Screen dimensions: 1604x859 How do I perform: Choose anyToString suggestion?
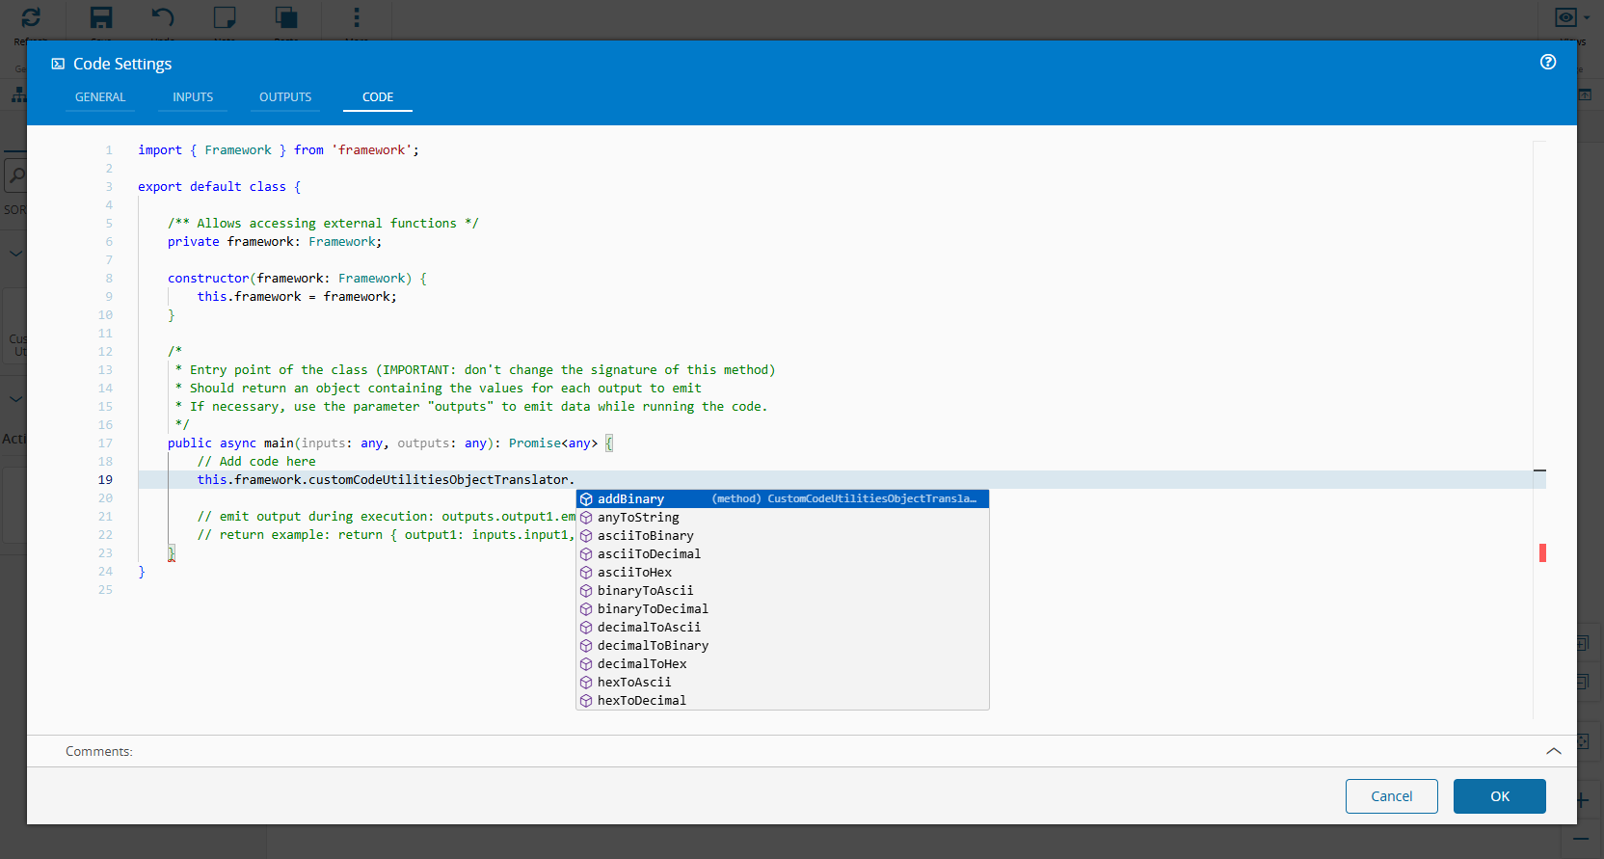783,518
